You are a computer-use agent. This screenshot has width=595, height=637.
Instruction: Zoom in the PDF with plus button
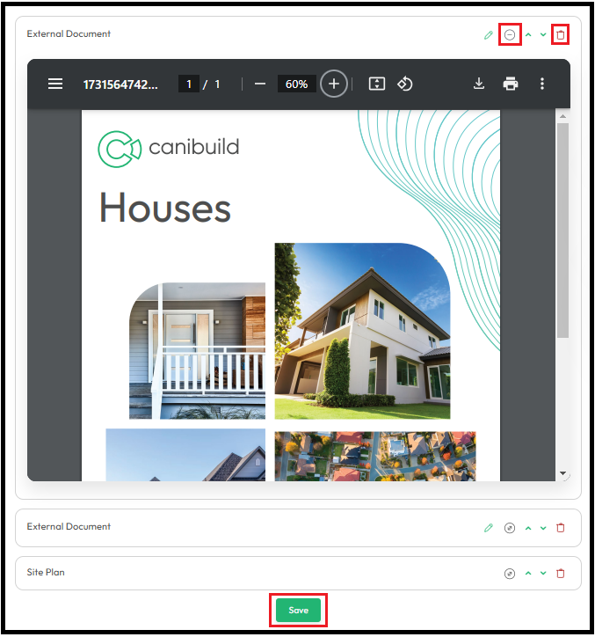pos(334,84)
